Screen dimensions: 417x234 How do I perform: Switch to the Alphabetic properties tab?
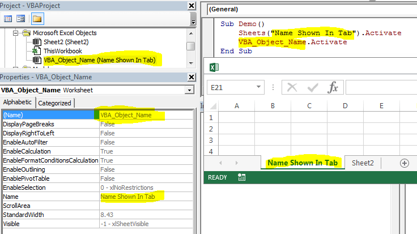pos(18,103)
